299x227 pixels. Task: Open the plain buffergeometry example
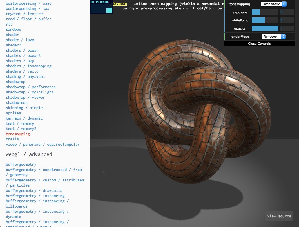tap(21, 164)
